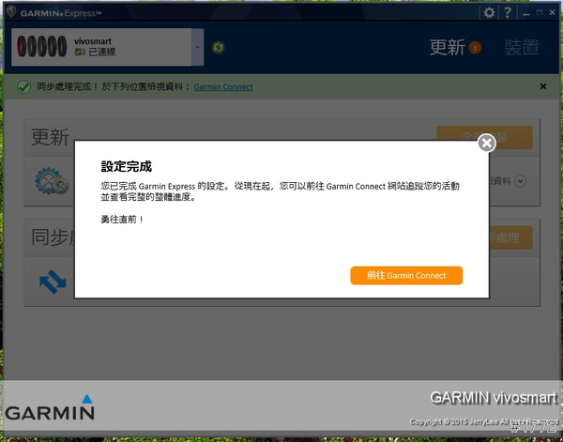Expand the vivosmart device dropdown arrow
Viewport: 563px width, 442px height.
tap(197, 48)
